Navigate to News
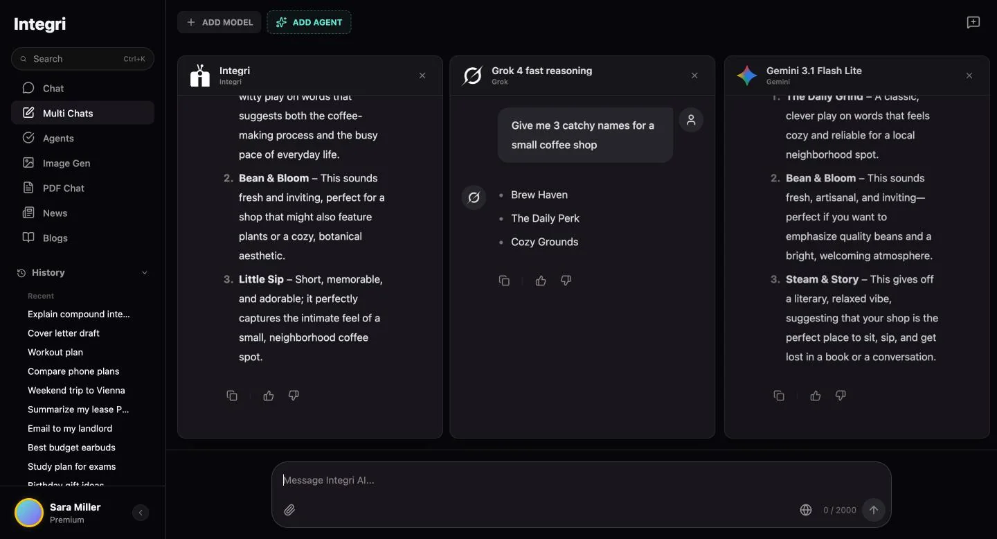997x539 pixels. point(82,213)
